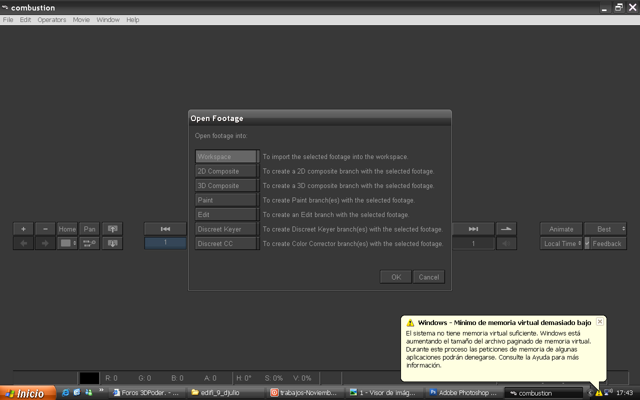The height and width of the screenshot is (400, 640).
Task: Open the Edit menu
Action: coord(25,19)
